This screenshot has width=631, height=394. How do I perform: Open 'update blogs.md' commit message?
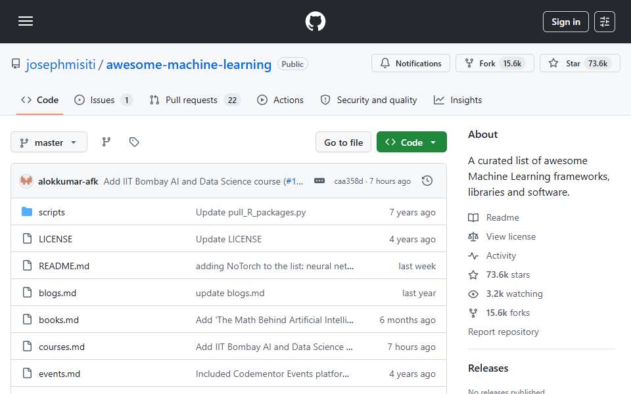pyautogui.click(x=230, y=293)
